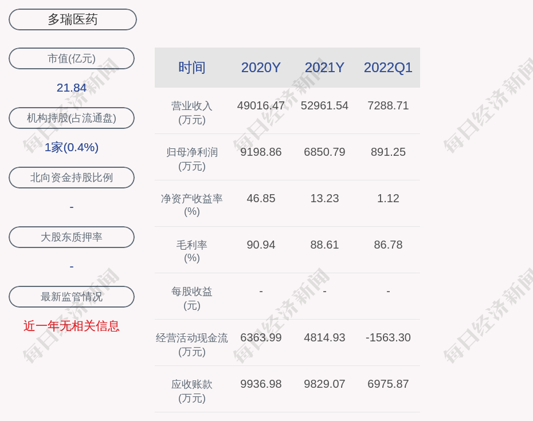533x421 pixels.
Task: Select the 2020Y column header
Action: point(261,68)
